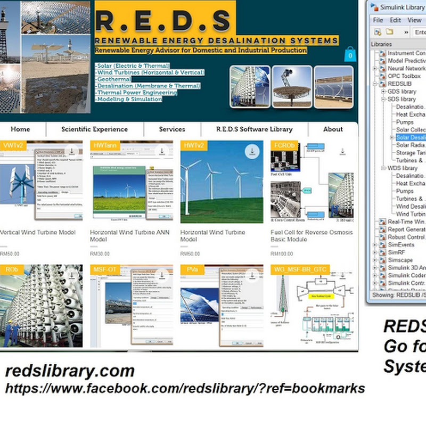Viewport: 426px width, 426px height.
Task: Click the REDSLIB library block icon
Action: tap(382, 84)
